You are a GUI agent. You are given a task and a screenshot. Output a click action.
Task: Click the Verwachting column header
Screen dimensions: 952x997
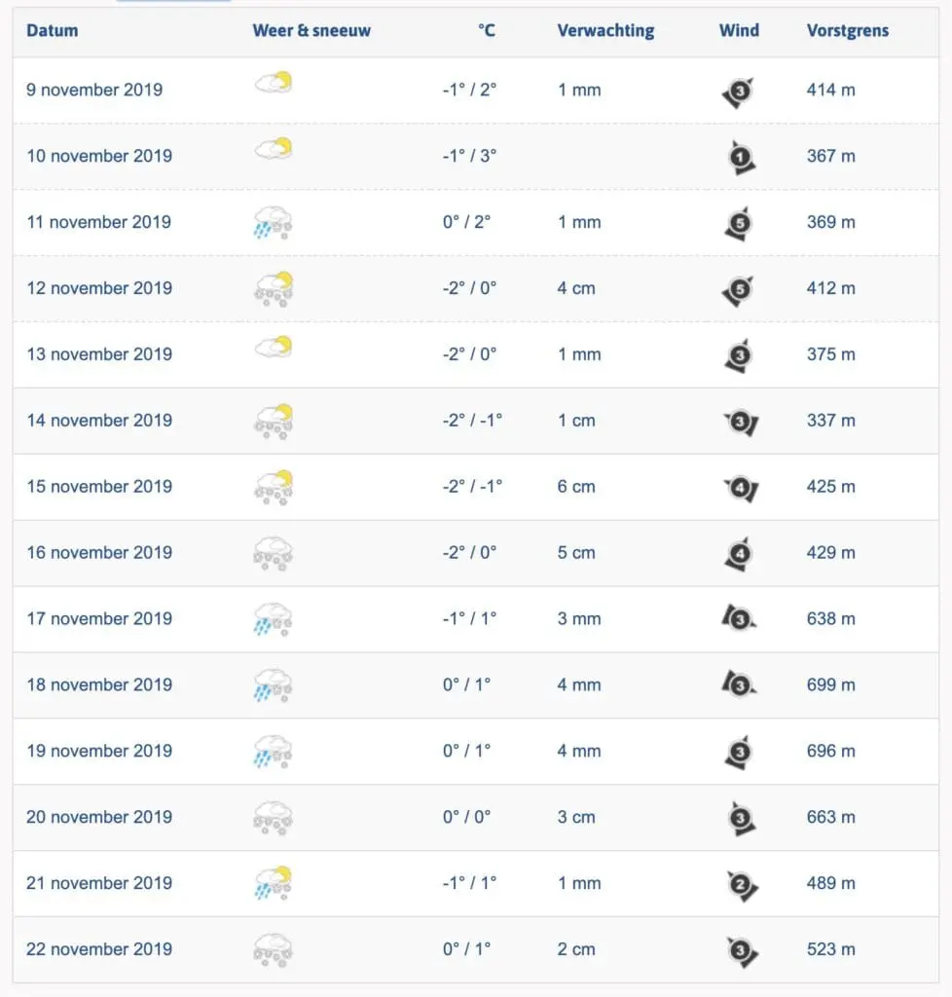(x=605, y=30)
